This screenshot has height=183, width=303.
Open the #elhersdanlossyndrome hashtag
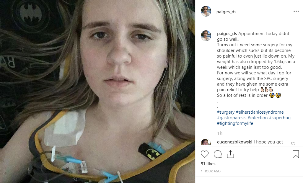coord(260,112)
